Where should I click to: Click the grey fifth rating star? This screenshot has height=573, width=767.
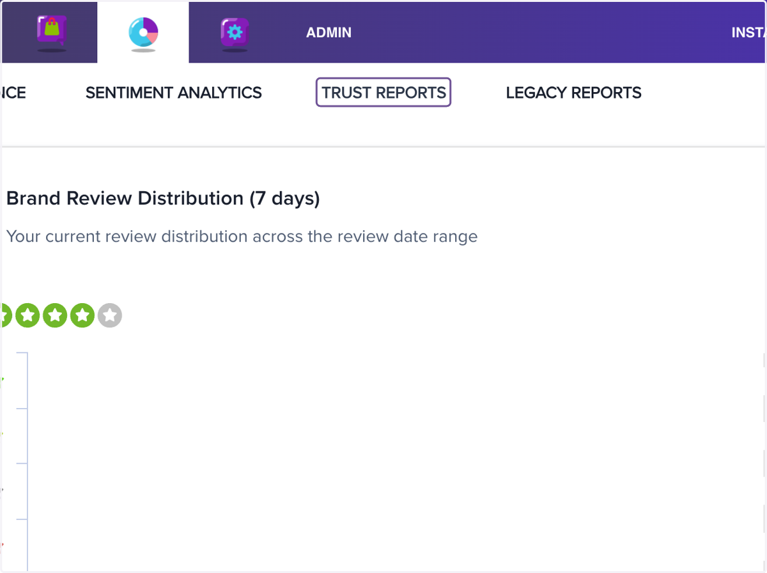[x=110, y=315]
